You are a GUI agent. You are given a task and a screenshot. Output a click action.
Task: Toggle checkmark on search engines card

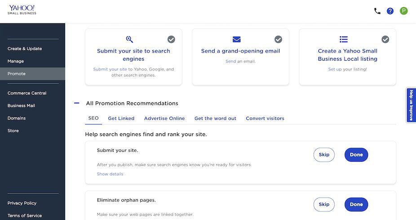(x=171, y=40)
